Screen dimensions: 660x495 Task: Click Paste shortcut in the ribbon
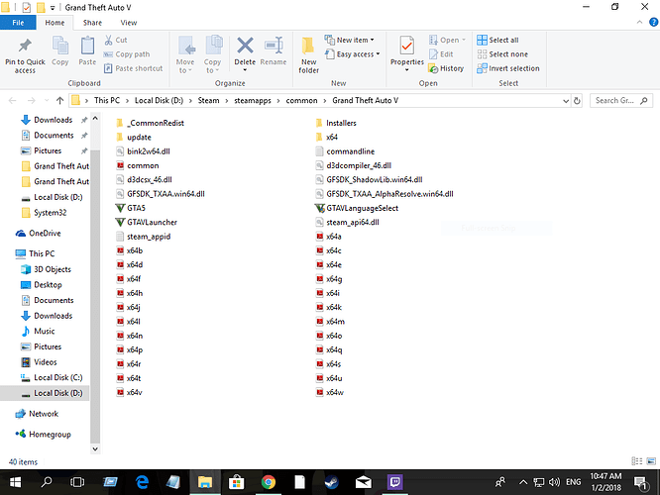point(133,68)
